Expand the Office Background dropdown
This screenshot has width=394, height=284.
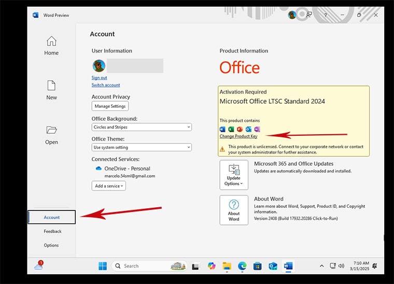pos(142,127)
